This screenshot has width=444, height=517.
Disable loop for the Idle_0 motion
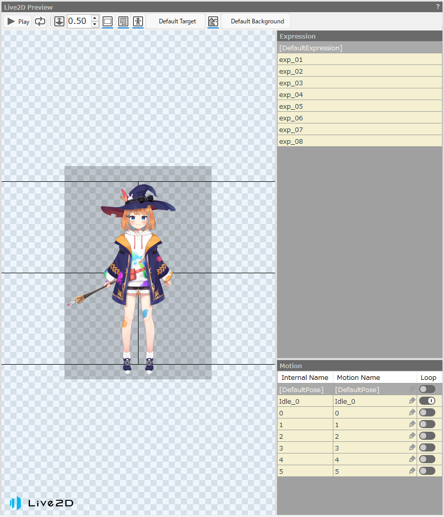tap(427, 401)
